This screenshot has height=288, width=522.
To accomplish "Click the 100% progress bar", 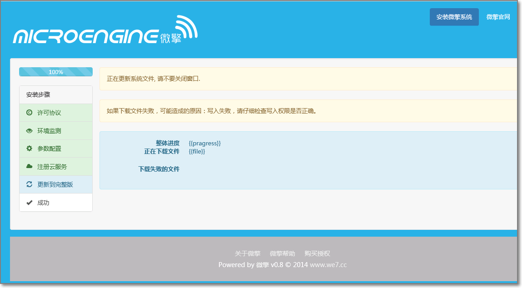I will pyautogui.click(x=56, y=72).
